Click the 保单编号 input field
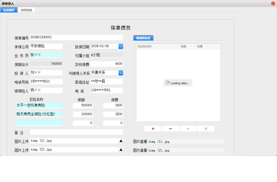The image size is (277, 182). [x=76, y=38]
